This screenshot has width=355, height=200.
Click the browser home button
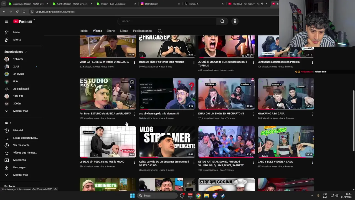coord(24,12)
